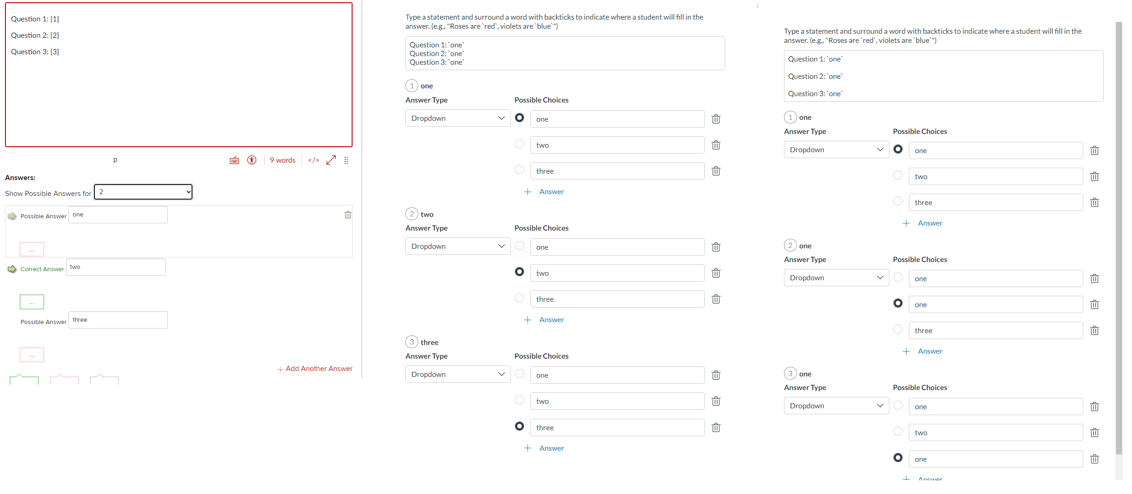
Task: Click the '9 words' word count status
Action: coord(282,160)
